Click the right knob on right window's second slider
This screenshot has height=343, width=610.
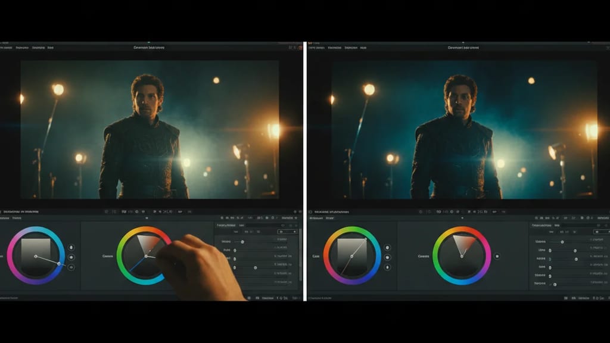click(x=575, y=251)
